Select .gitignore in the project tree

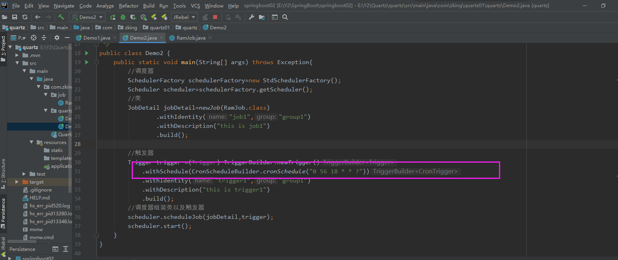(x=40, y=190)
